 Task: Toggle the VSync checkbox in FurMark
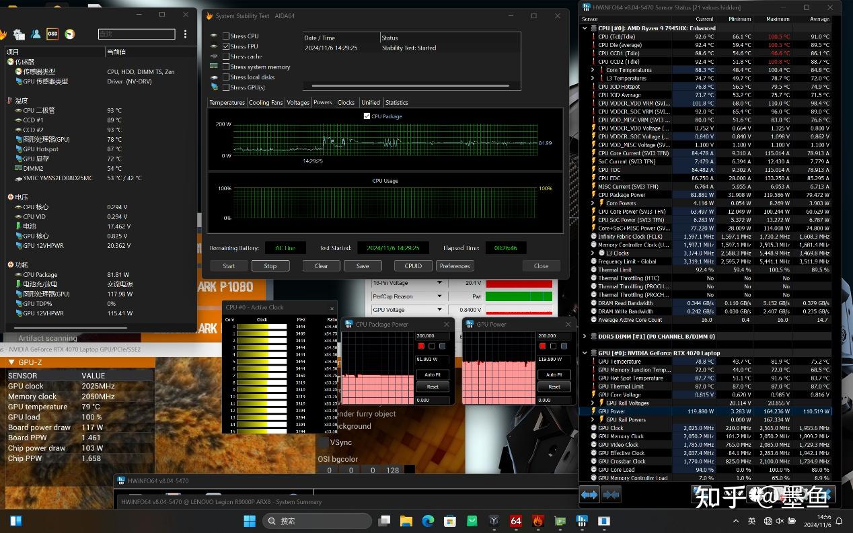pos(324,442)
